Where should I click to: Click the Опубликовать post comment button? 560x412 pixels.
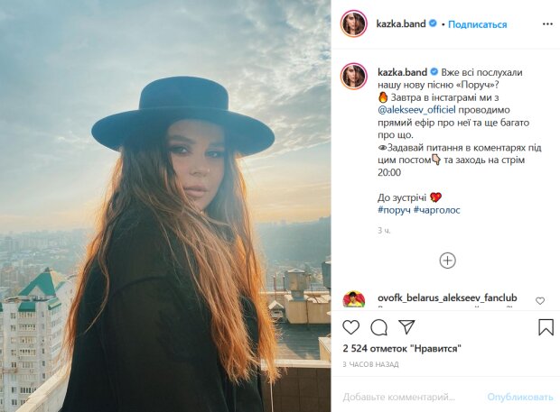(x=519, y=397)
